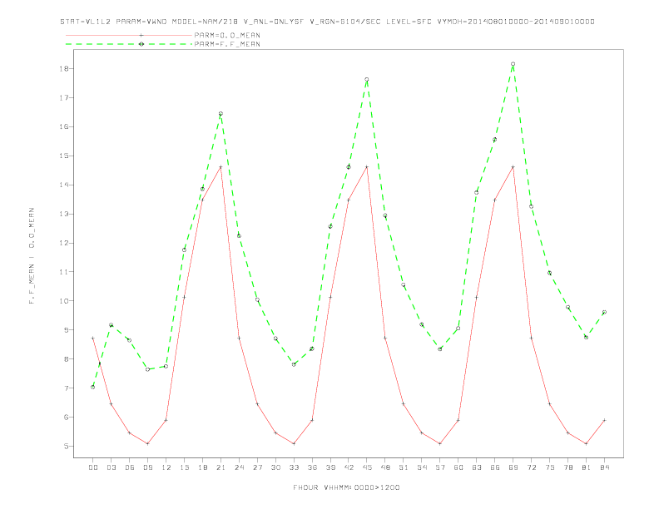Image resolution: width=659 pixels, height=509 pixels.
Task: Click the green circle marker at hour 00
Action: [x=93, y=388]
